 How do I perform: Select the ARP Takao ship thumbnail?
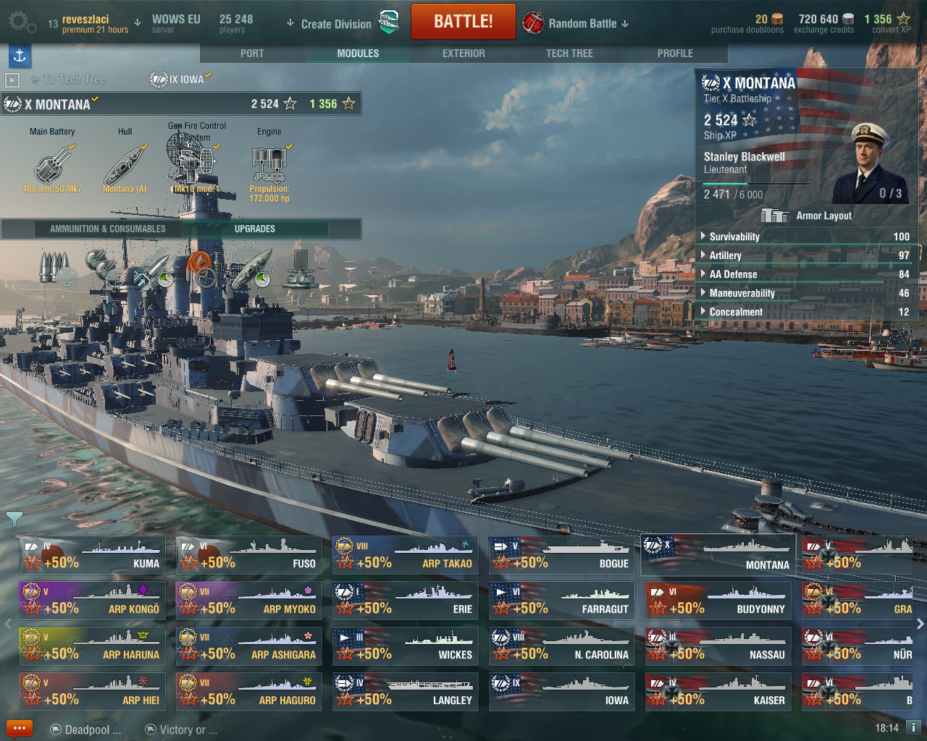tap(406, 555)
